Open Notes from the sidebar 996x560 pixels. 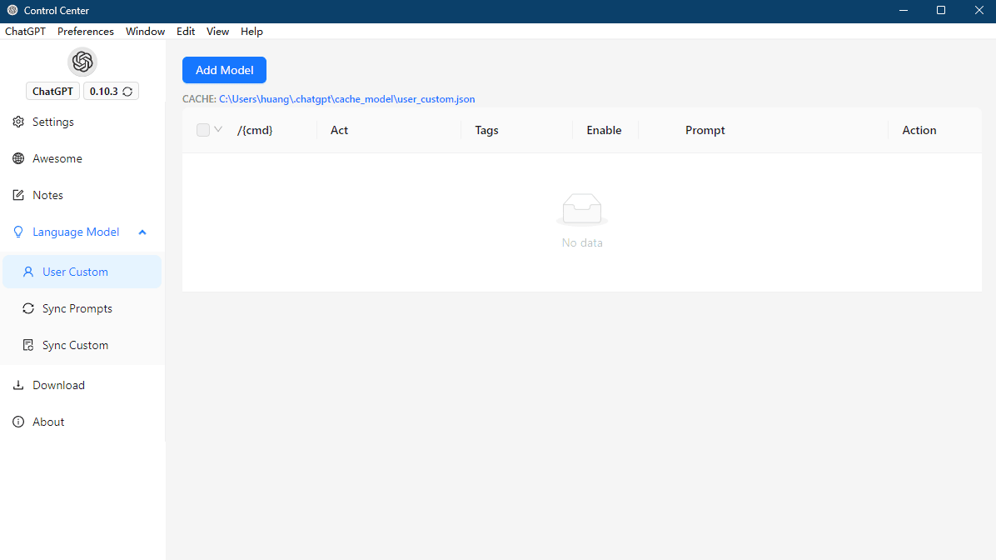(x=17, y=195)
